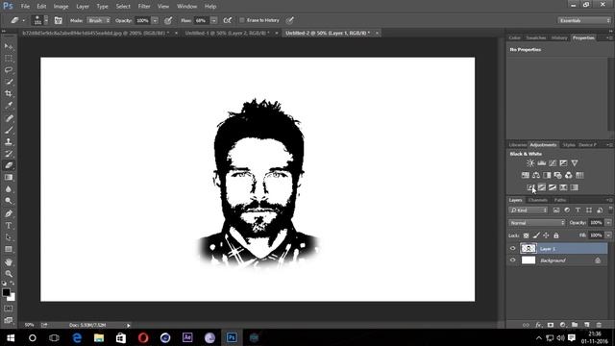Toggle the pixel layer filter
Viewport: 615px width, 346px height.
[556, 210]
